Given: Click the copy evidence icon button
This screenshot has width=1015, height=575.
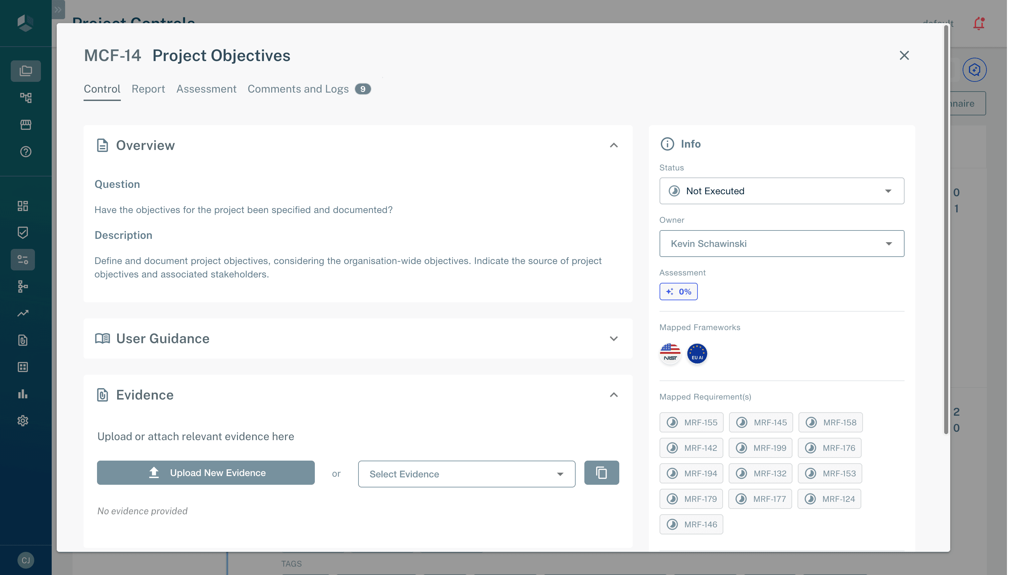Looking at the screenshot, I should 601,473.
